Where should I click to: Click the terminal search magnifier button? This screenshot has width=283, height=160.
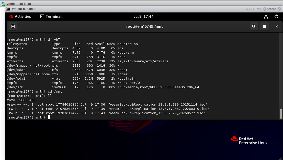pos(254,26)
